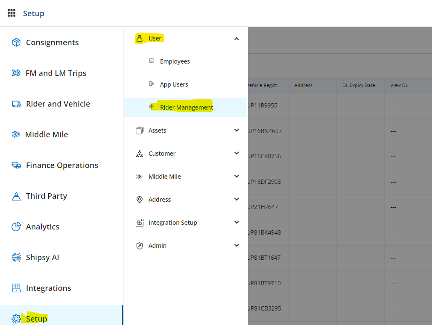The height and width of the screenshot is (325, 432).
Task: Open the Employees menu item
Action: point(175,61)
